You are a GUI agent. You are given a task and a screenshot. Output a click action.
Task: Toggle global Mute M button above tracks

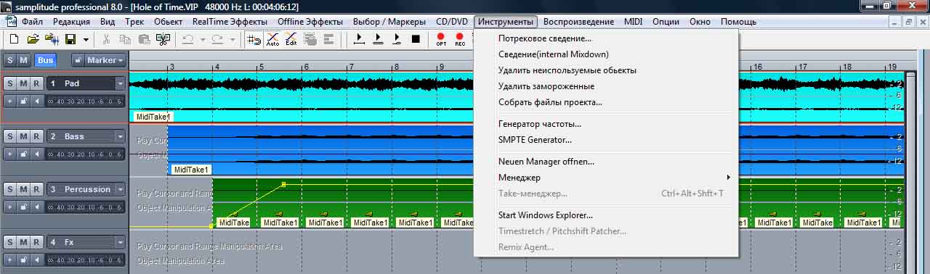click(x=23, y=60)
